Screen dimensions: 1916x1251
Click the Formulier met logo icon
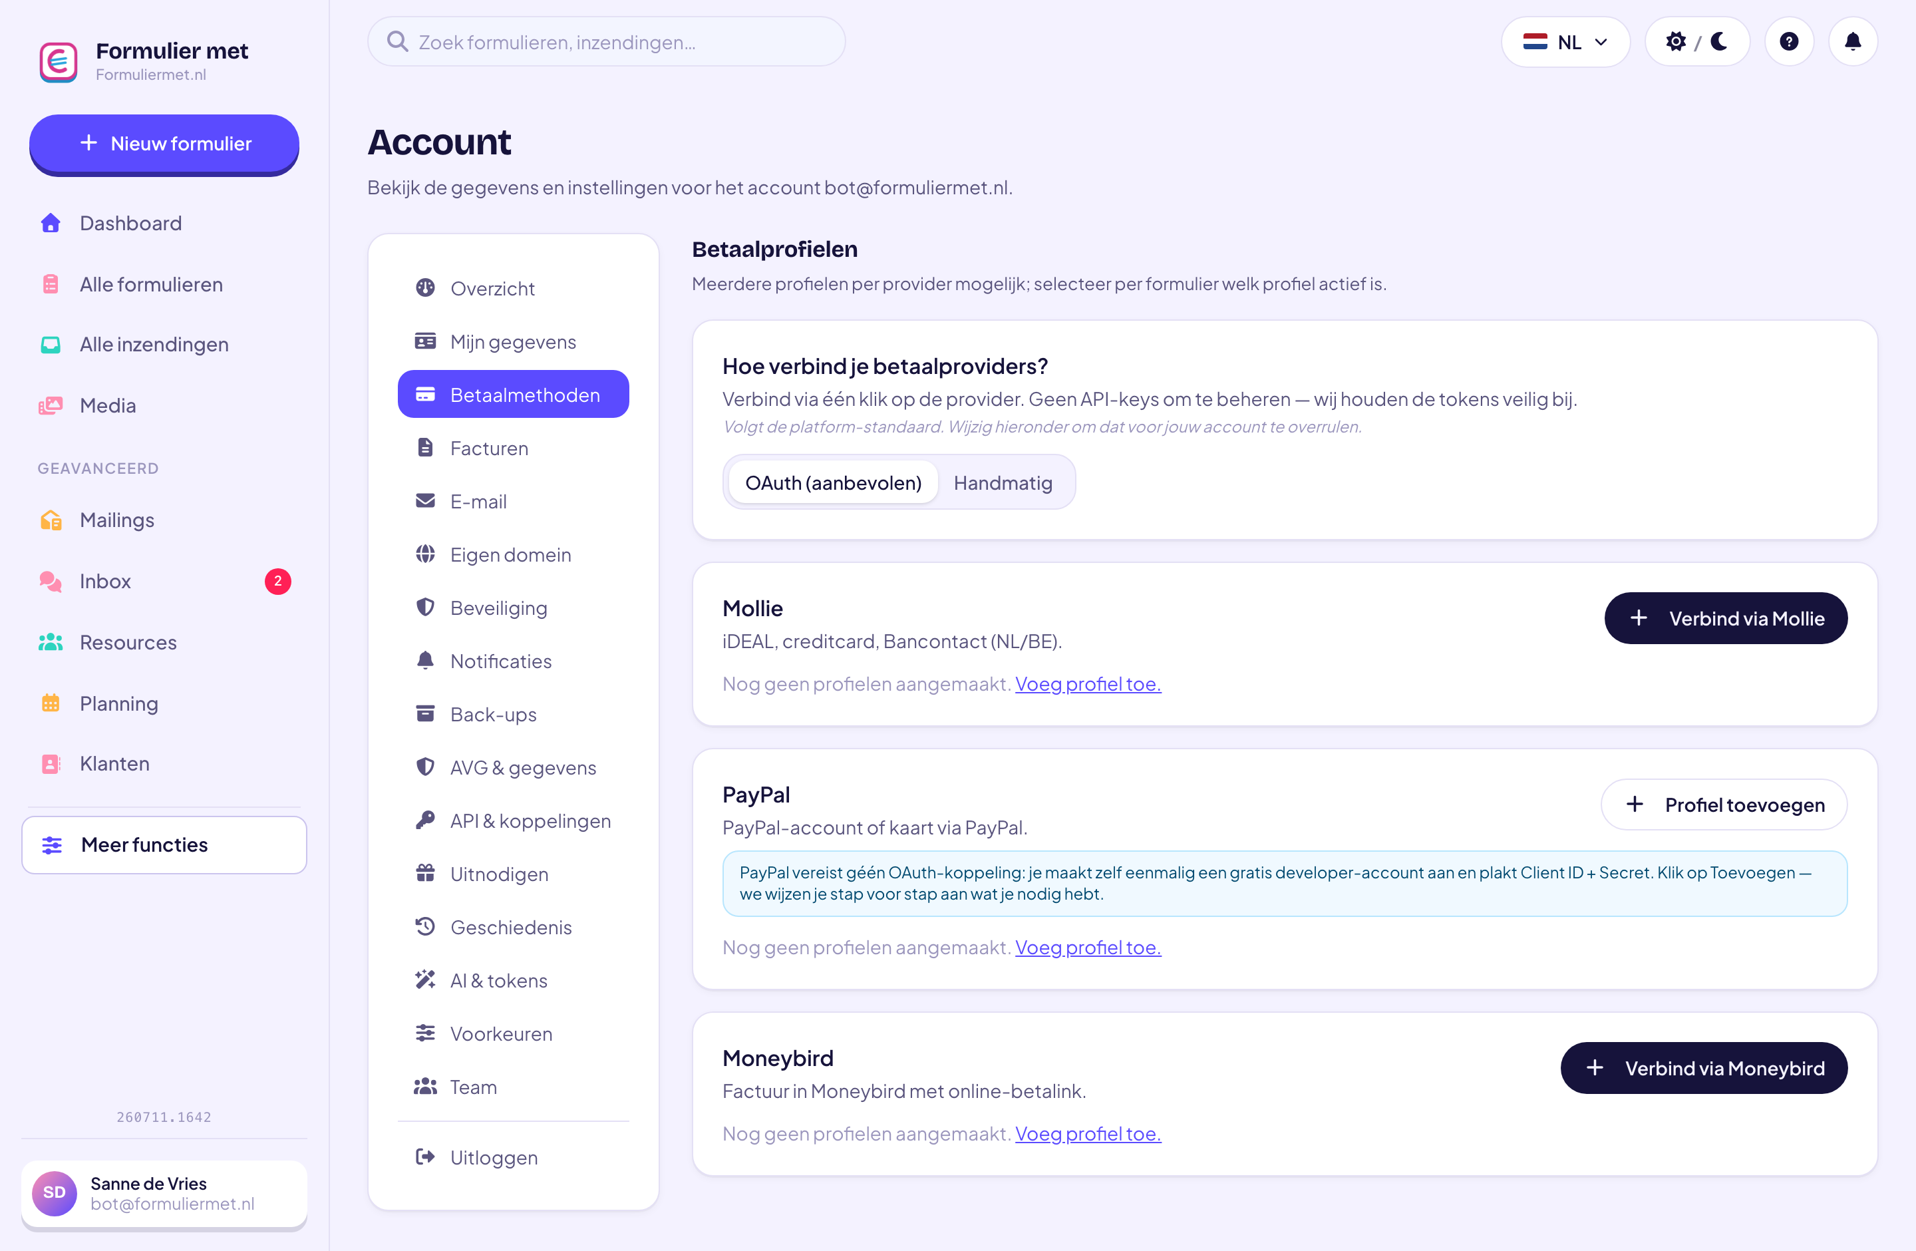(59, 62)
